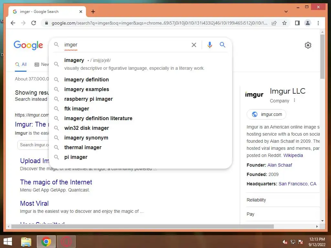The width and height of the screenshot is (331, 248).
Task: Click horizontal scrollbar right arrow
Action: click(x=317, y=226)
